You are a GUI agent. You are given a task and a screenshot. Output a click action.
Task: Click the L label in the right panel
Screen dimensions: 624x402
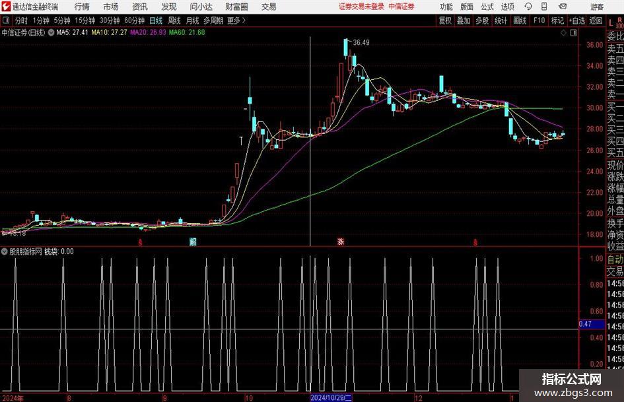pos(611,24)
